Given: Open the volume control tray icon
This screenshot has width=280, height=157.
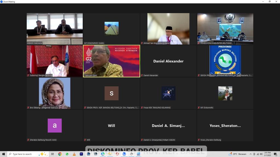Looking at the screenshot, I should 261,154.
